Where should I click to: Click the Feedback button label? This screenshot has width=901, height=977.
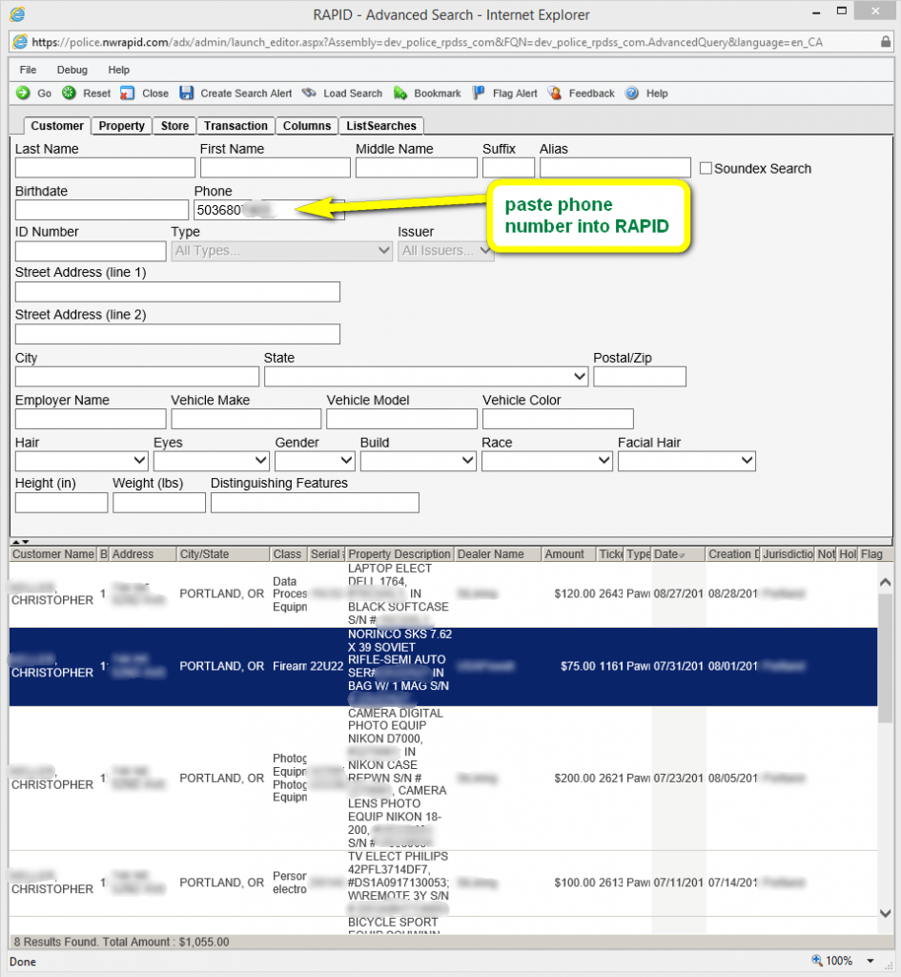pyautogui.click(x=591, y=94)
